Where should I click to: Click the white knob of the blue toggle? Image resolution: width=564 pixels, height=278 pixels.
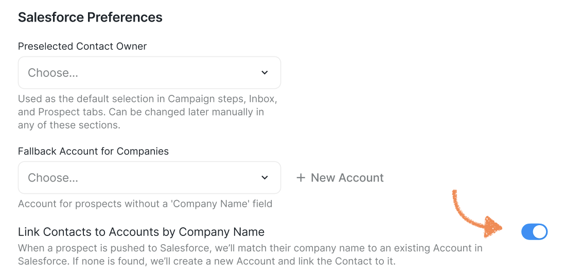coord(539,232)
